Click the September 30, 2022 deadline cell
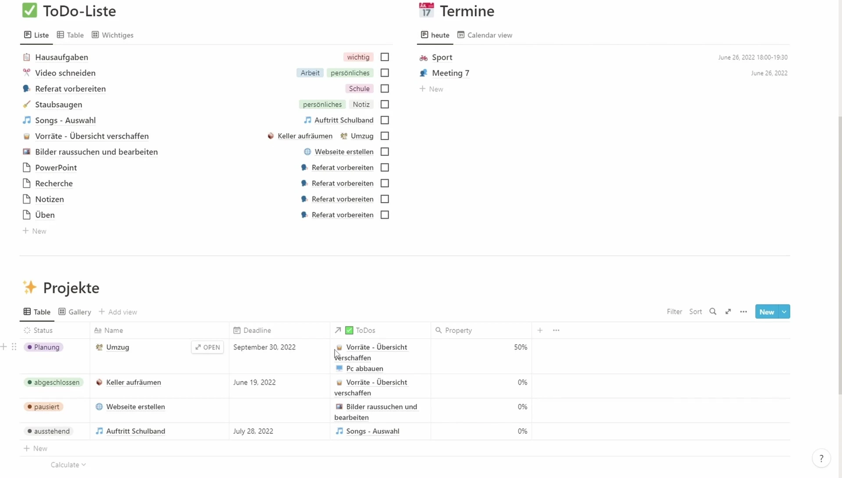This screenshot has width=842, height=478. point(280,356)
